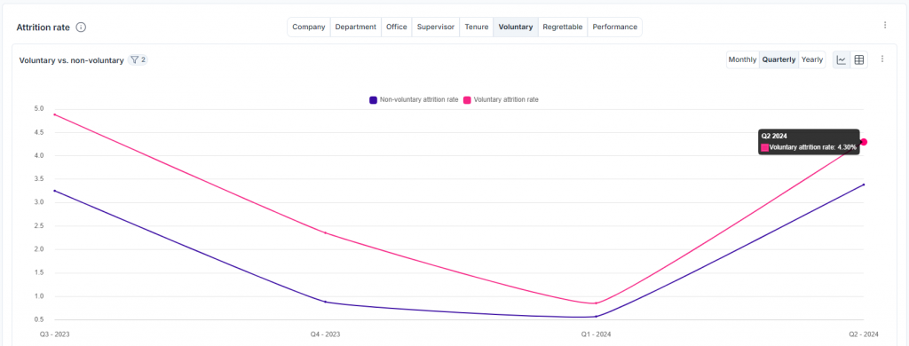Open the filter icon showing 2 filters
Image resolution: width=909 pixels, height=346 pixels.
[138, 59]
